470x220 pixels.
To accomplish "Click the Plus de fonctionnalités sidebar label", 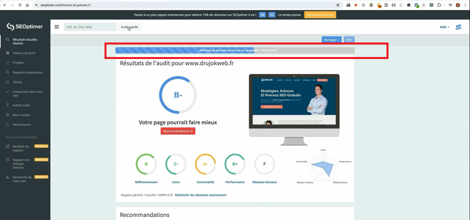I will coord(21,137).
